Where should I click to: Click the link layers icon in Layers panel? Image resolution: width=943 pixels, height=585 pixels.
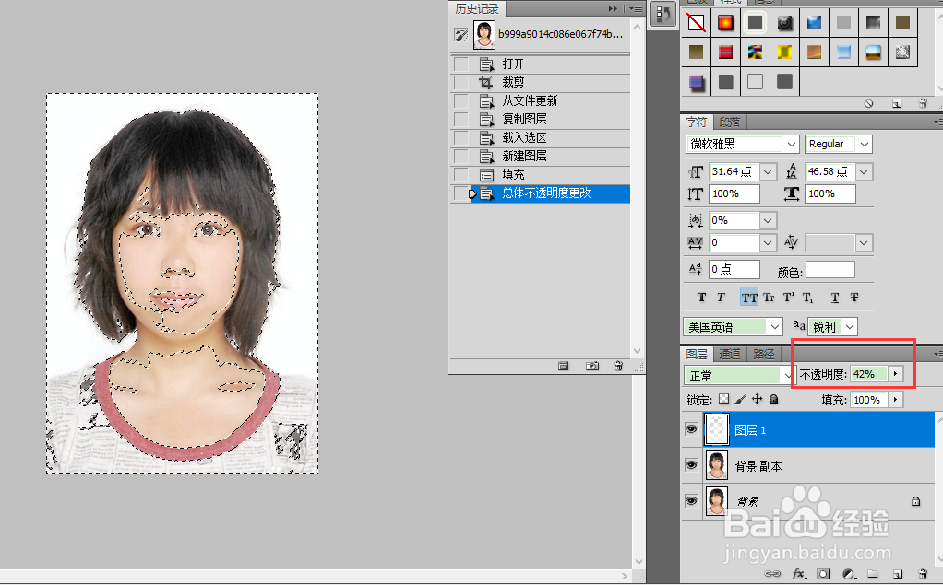coord(772,574)
